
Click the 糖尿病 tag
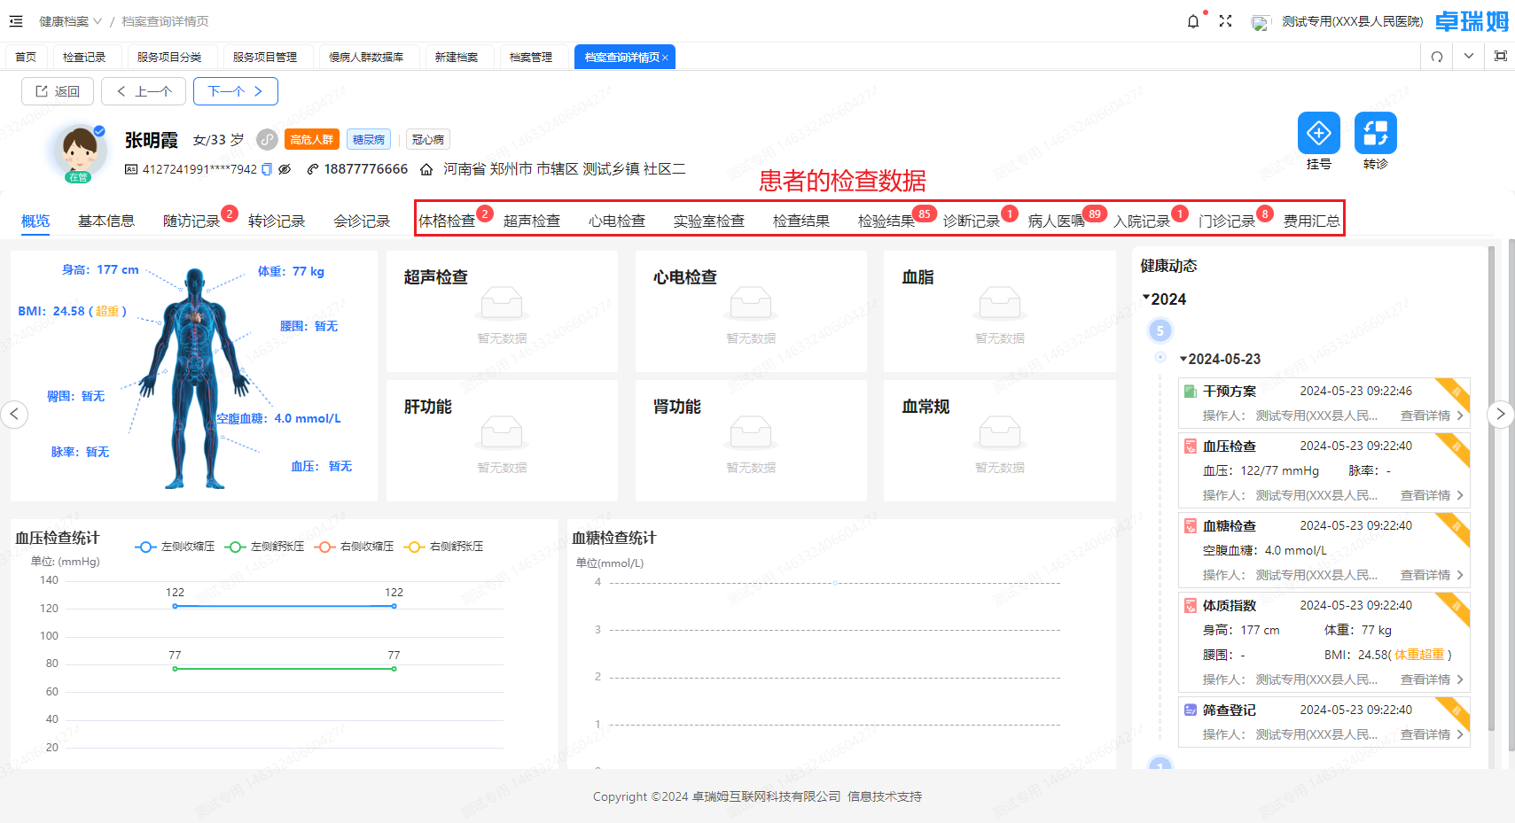point(369,139)
